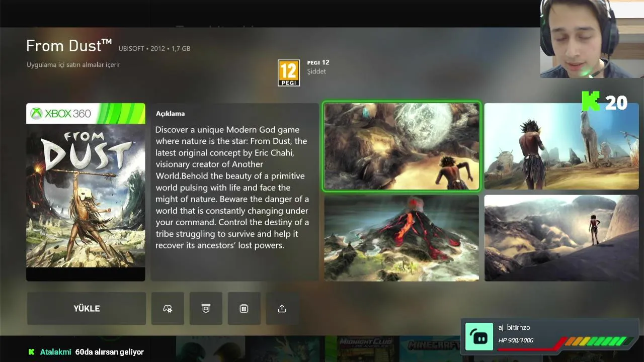The image size is (644, 362).
Task: Click the share upload-arrow icon
Action: [282, 308]
